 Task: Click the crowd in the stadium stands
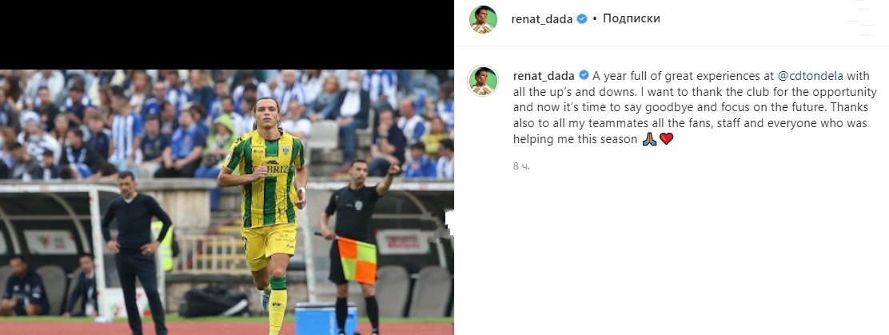(227, 122)
